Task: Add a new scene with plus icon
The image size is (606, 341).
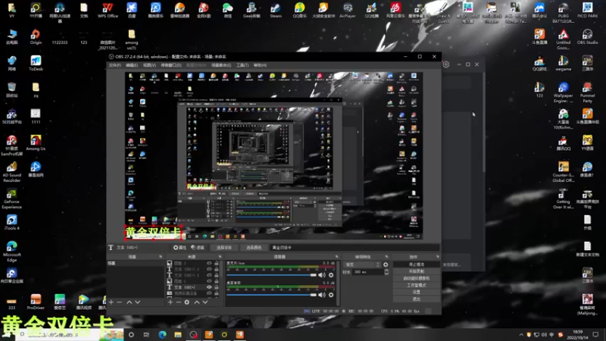Action: [x=111, y=302]
